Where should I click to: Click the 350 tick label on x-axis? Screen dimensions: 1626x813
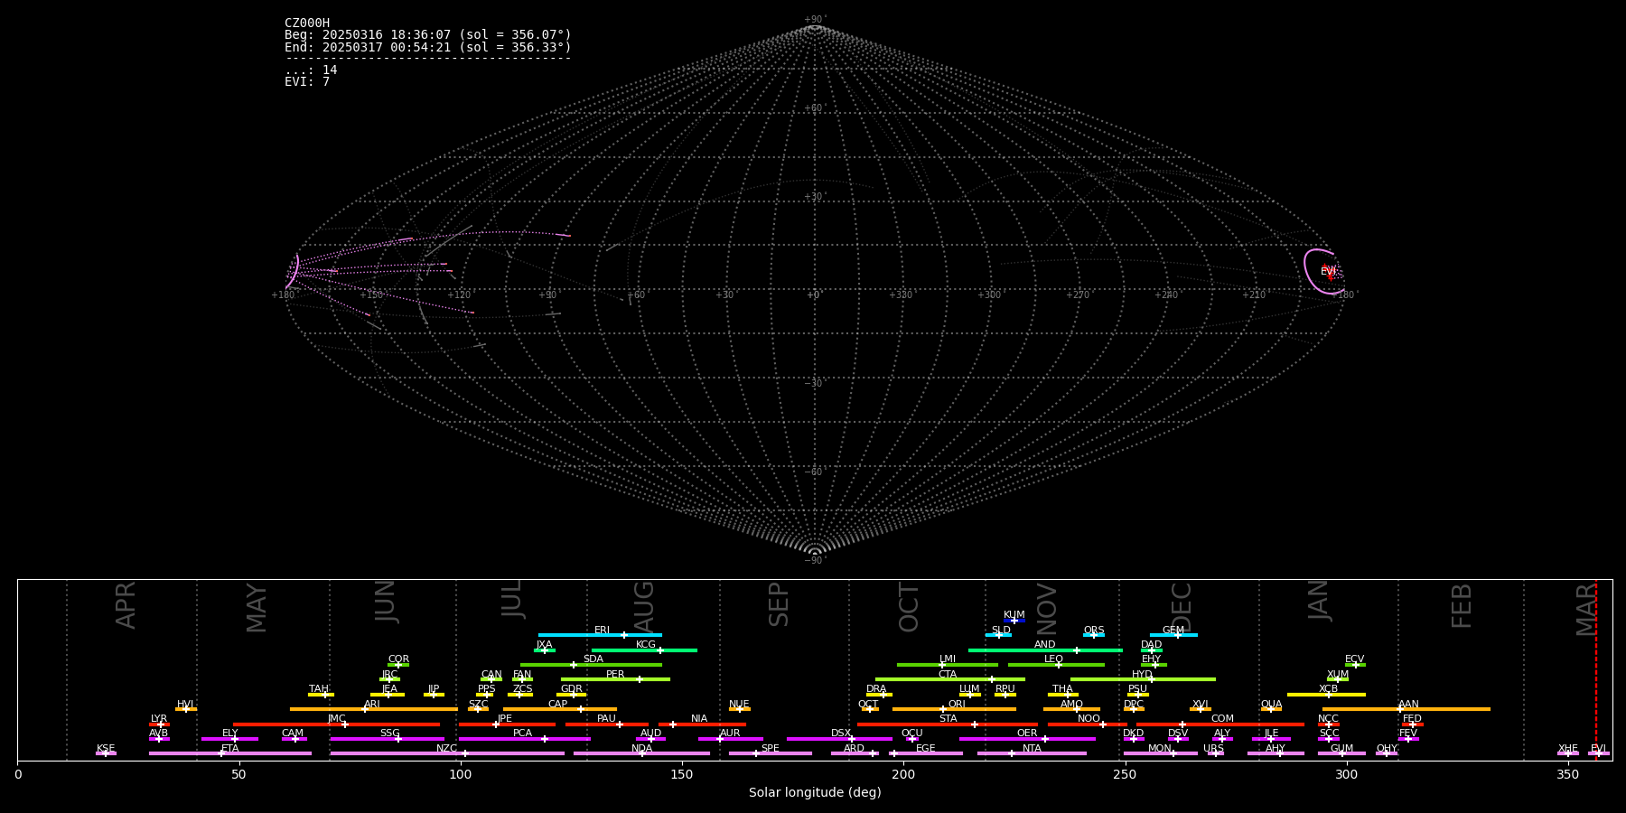coord(1567,775)
